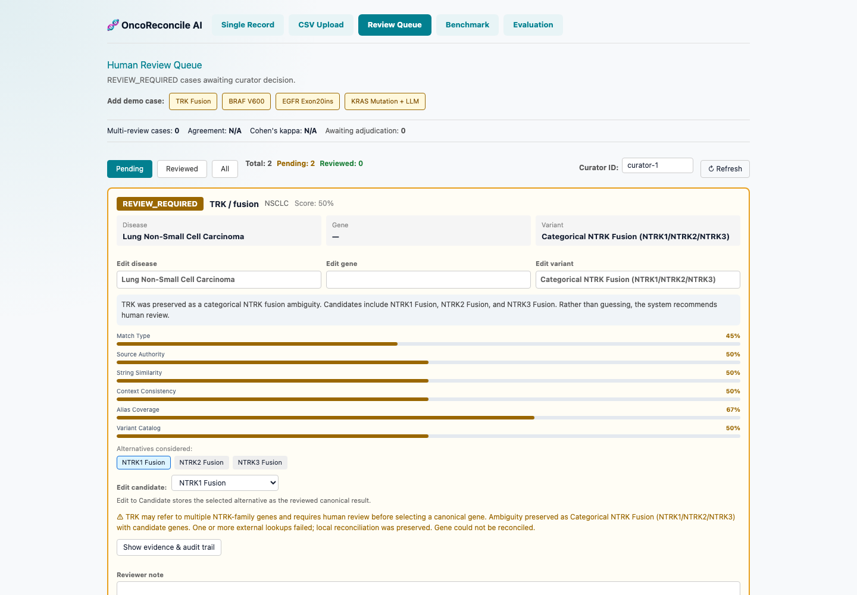This screenshot has width=857, height=595.
Task: Open the Benchmark tab
Action: click(x=467, y=25)
